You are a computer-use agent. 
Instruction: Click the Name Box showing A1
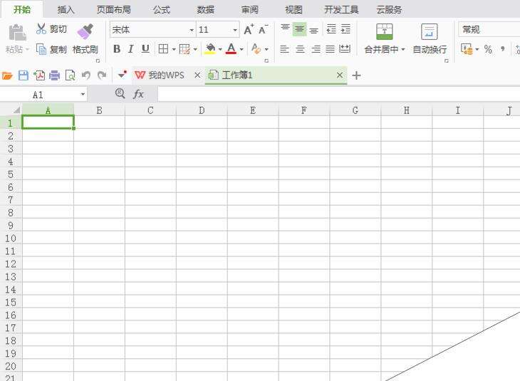(x=43, y=95)
